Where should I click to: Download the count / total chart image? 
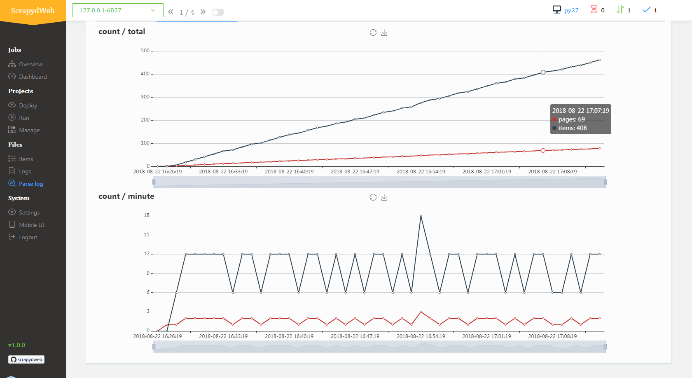click(x=384, y=33)
